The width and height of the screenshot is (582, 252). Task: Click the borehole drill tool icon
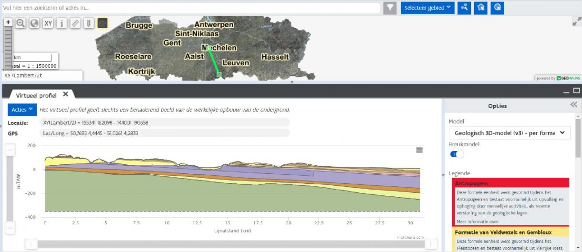point(89,23)
